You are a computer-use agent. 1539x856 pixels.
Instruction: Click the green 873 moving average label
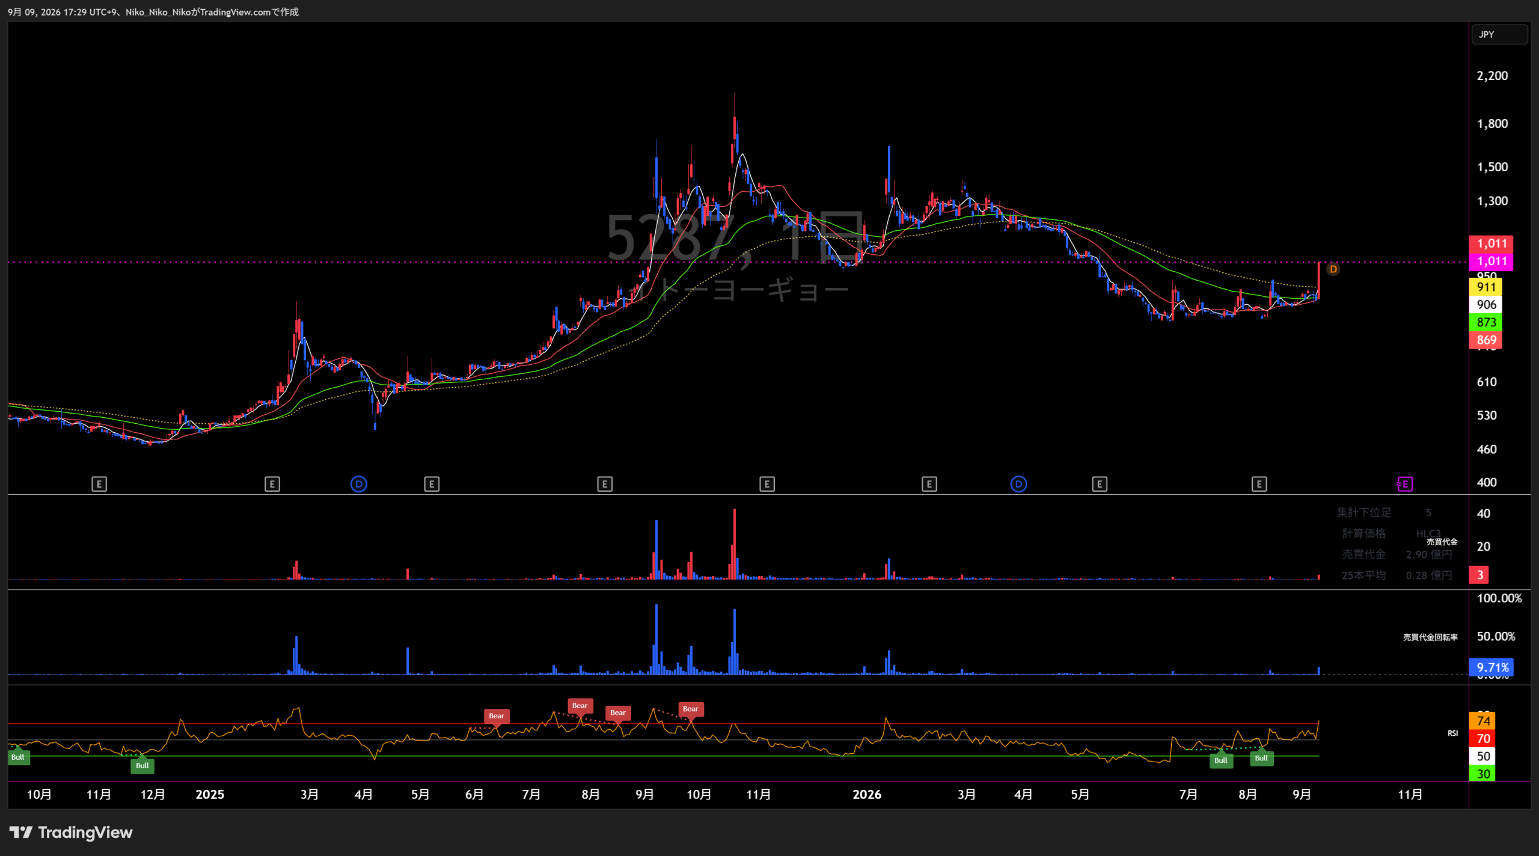point(1485,323)
